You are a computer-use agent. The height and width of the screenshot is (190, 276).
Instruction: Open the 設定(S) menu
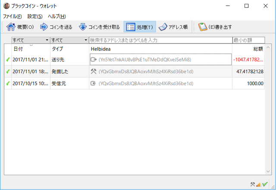coord(35,16)
